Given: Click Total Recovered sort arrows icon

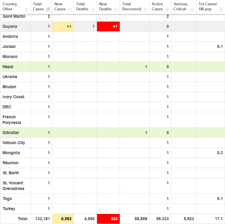Looking at the screenshot, I should [x=145, y=9].
